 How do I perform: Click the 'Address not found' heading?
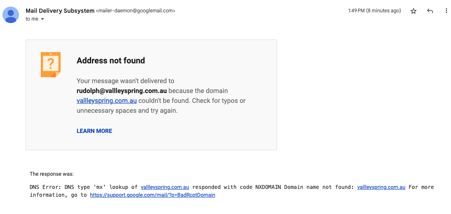(111, 60)
